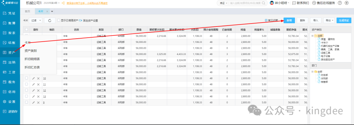The width and height of the screenshot is (354, 125).
Task: Click the edit pencil icon for row 10
Action: click(33, 79)
